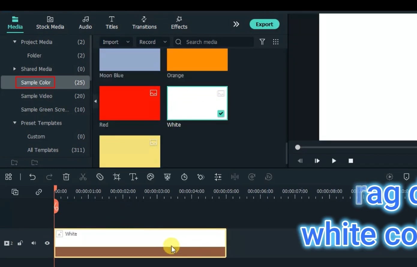417x267 pixels.
Task: Open the Titles tab
Action: click(x=112, y=23)
